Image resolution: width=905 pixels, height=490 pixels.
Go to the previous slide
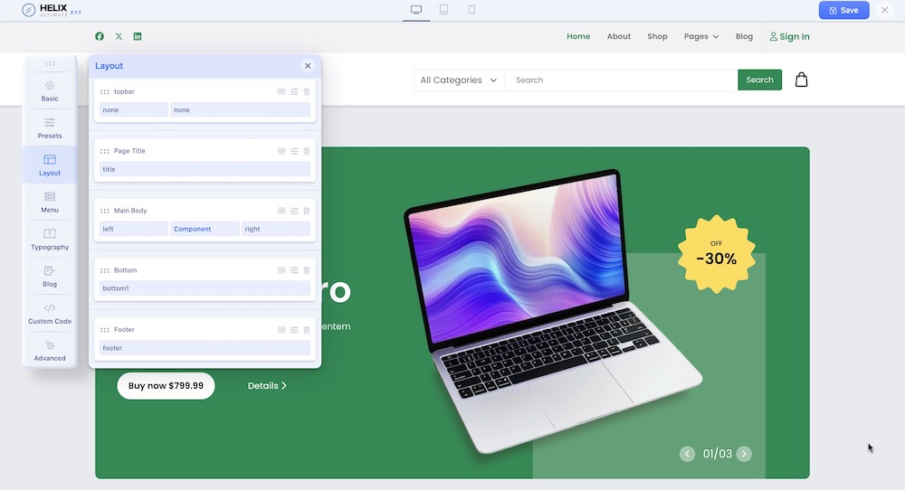(x=687, y=454)
